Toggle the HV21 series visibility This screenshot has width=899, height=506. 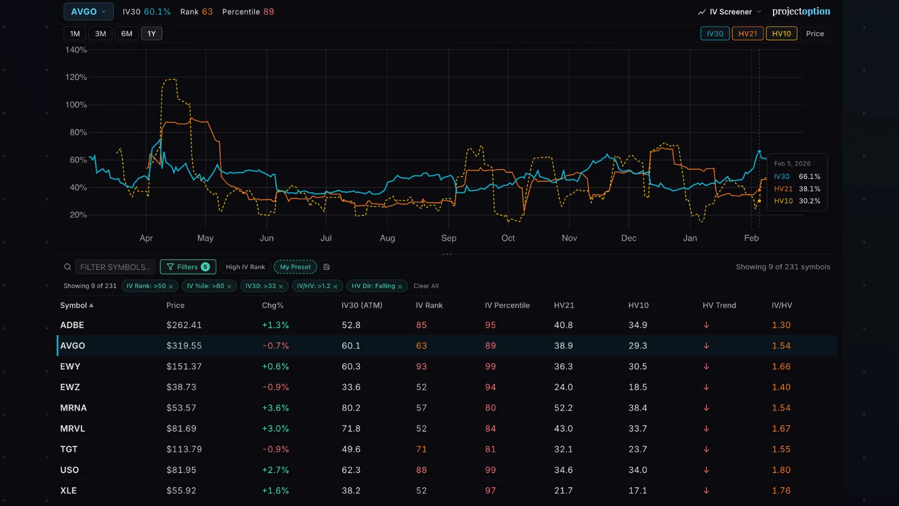tap(747, 33)
